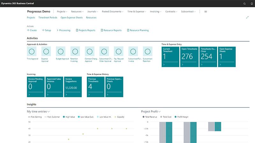The width and height of the screenshot is (255, 143).
Task: Open the Contract Change Approval circle tile
Action: coord(90,51)
